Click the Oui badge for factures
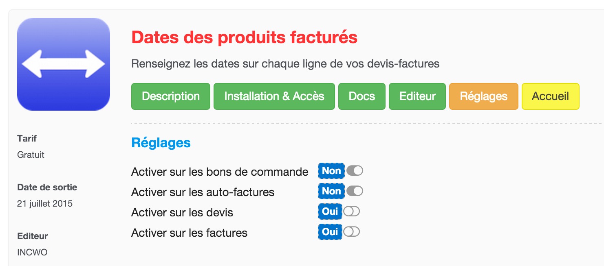Image resolution: width=604 pixels, height=266 pixels. tap(330, 232)
